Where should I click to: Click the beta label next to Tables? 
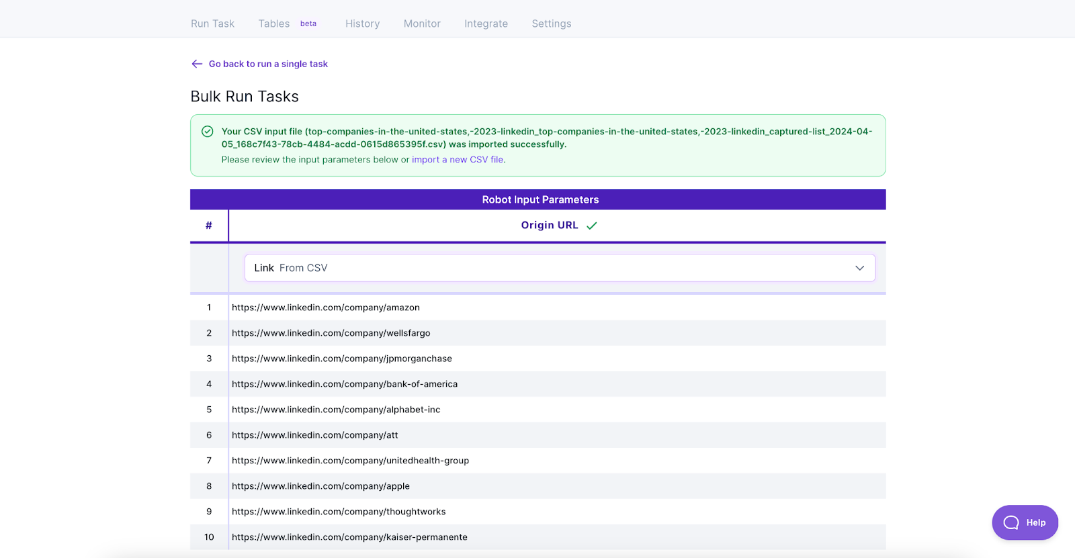tap(308, 24)
